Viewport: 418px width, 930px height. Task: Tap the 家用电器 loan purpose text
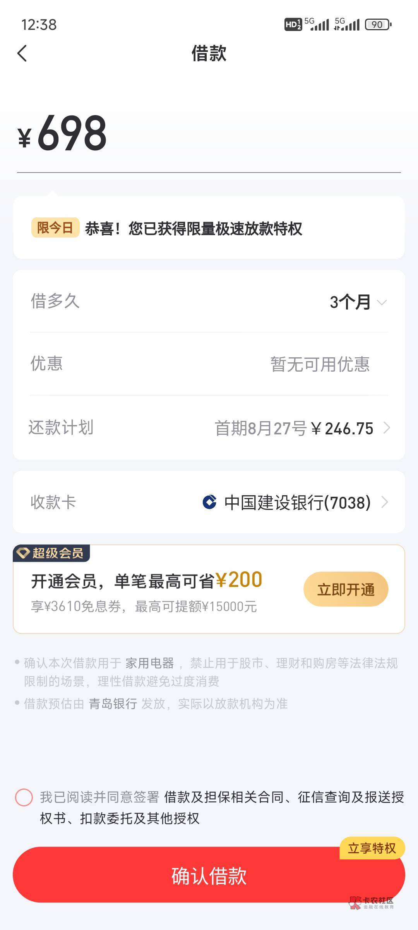coord(149,663)
